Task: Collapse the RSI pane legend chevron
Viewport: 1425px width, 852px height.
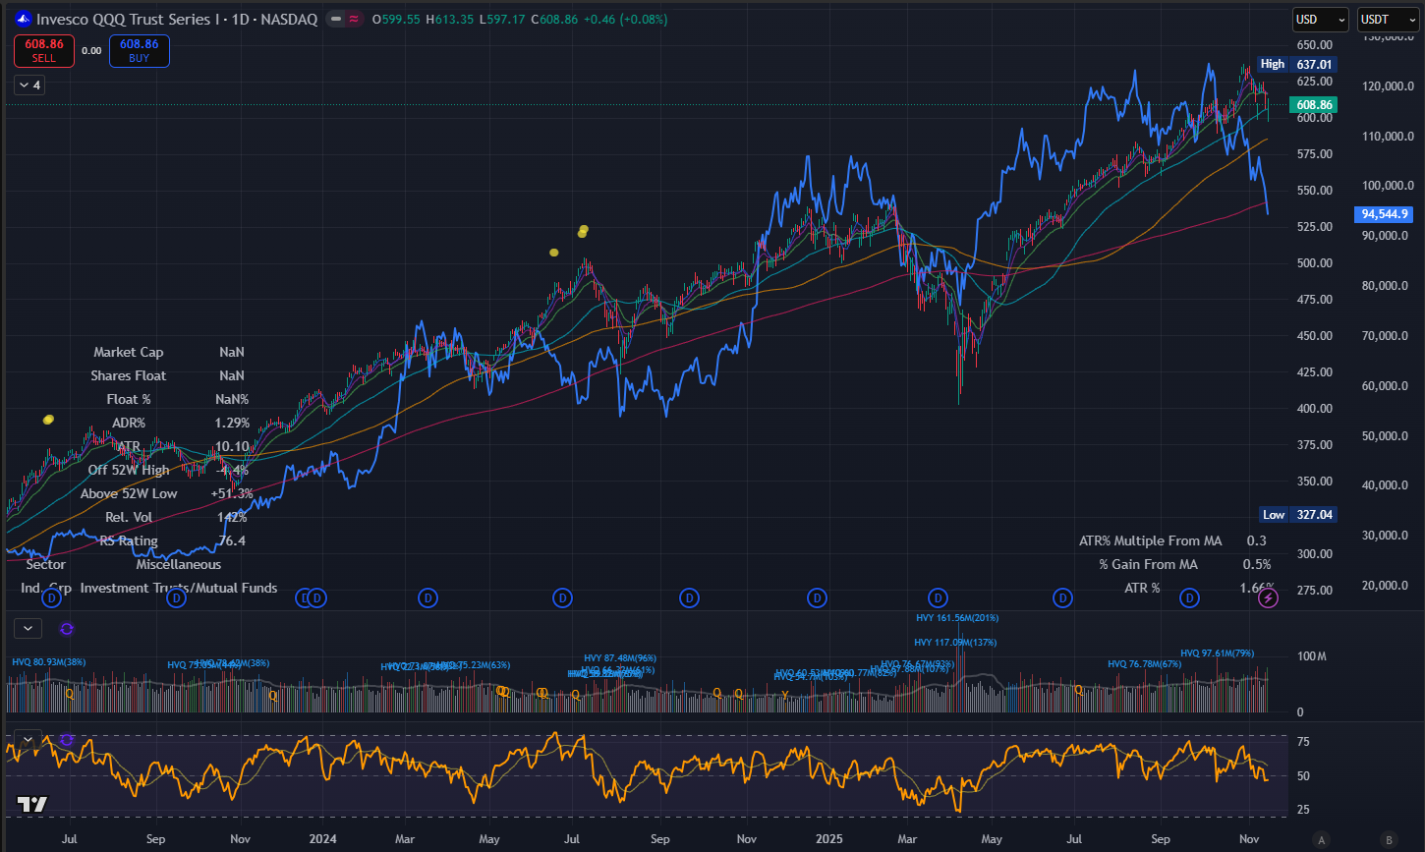Action: click(28, 739)
